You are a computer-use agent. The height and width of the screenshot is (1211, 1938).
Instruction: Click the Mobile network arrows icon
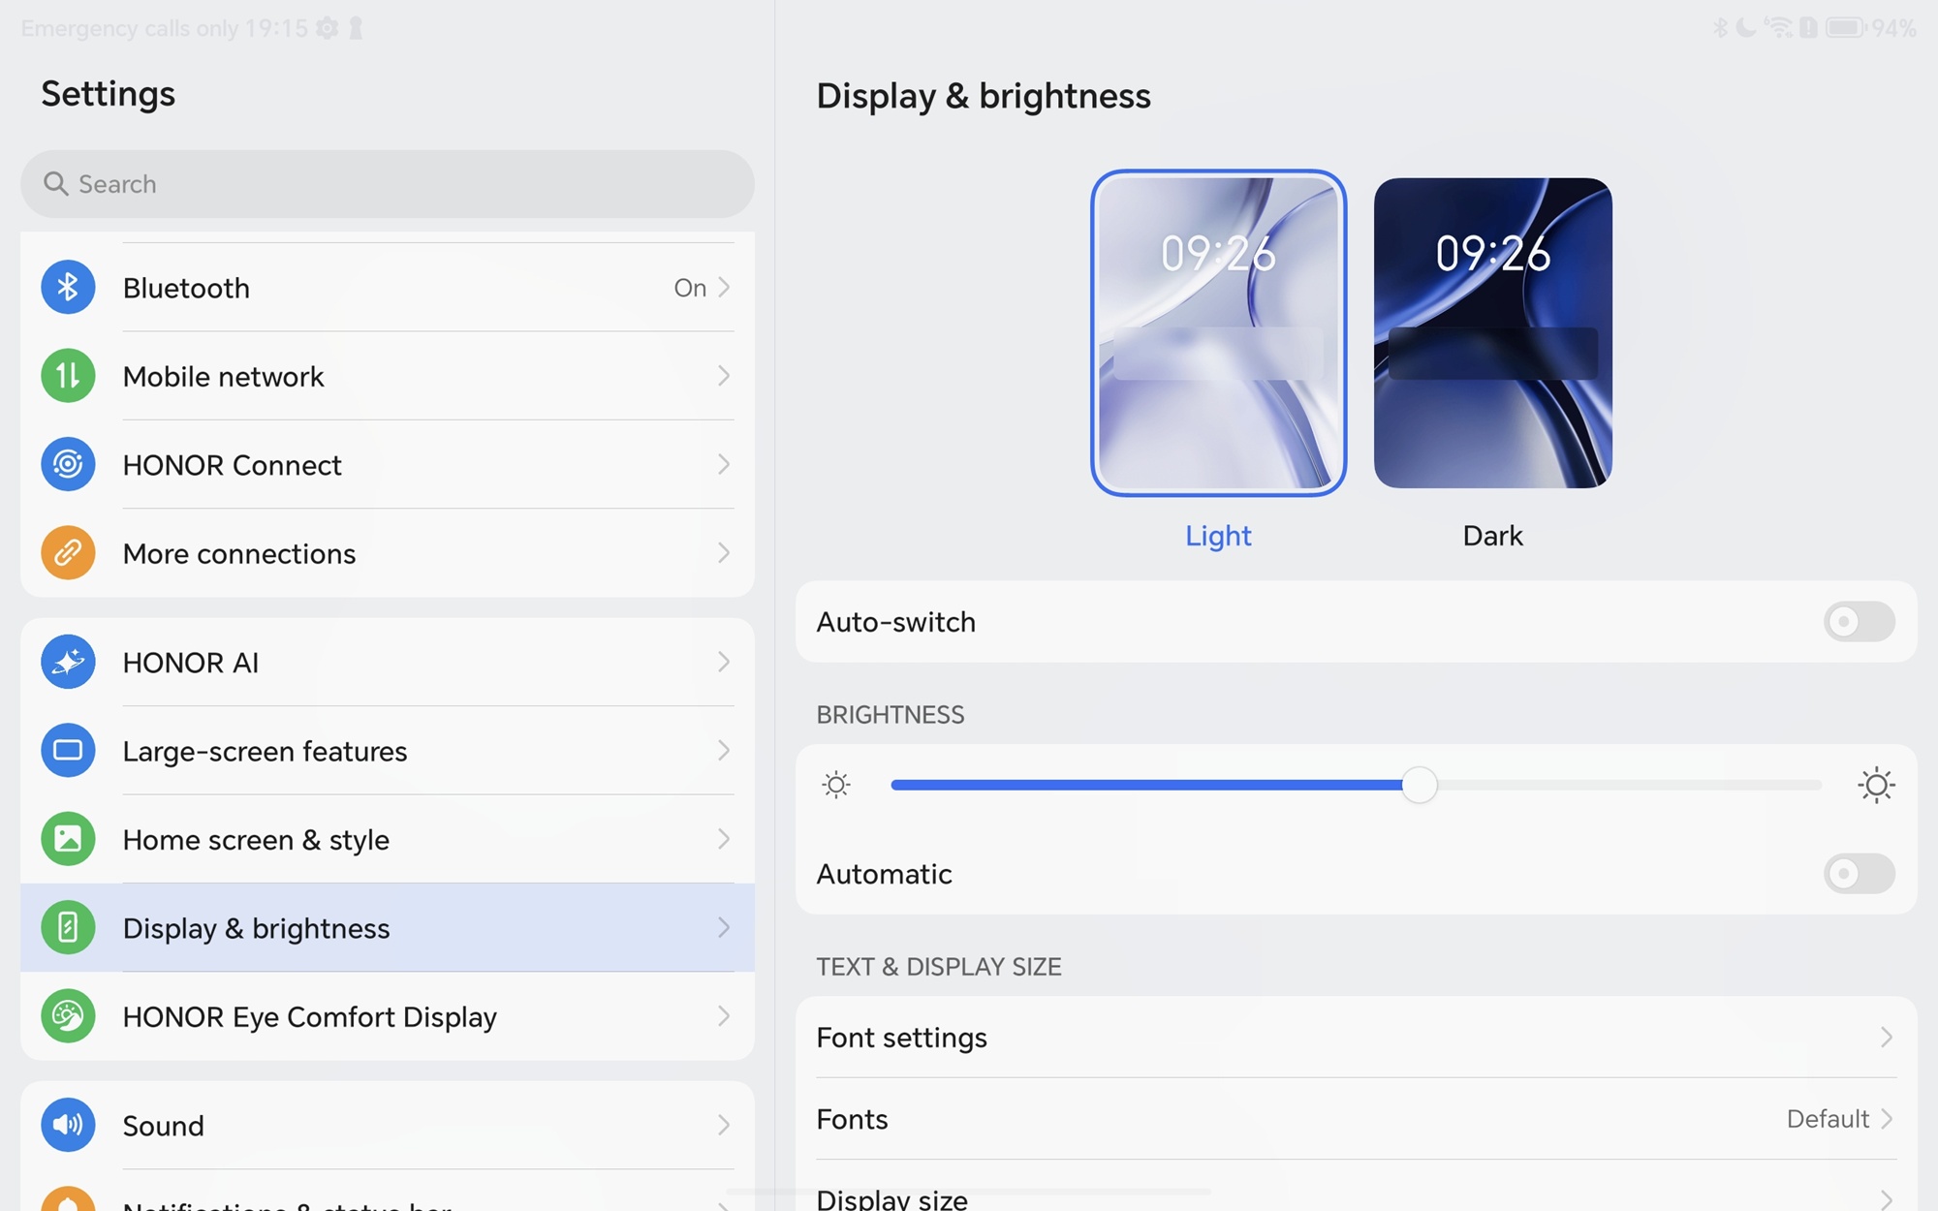coord(68,376)
